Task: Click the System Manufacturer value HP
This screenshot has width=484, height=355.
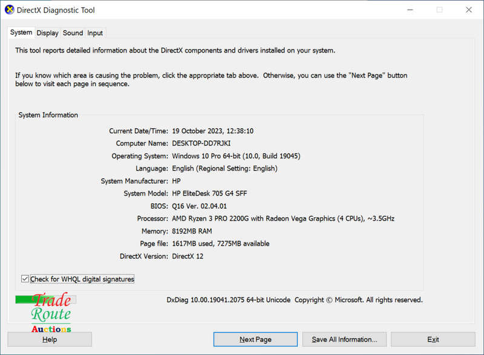Action: [176, 181]
